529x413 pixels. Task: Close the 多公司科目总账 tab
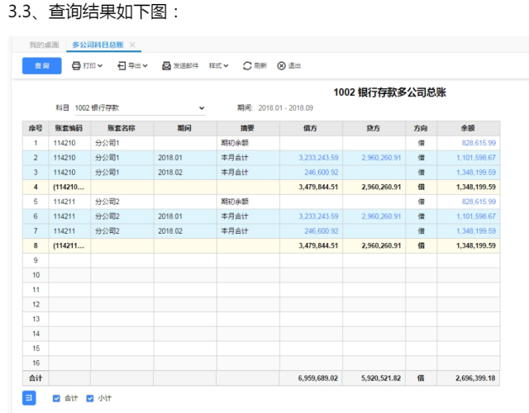pyautogui.click(x=132, y=45)
